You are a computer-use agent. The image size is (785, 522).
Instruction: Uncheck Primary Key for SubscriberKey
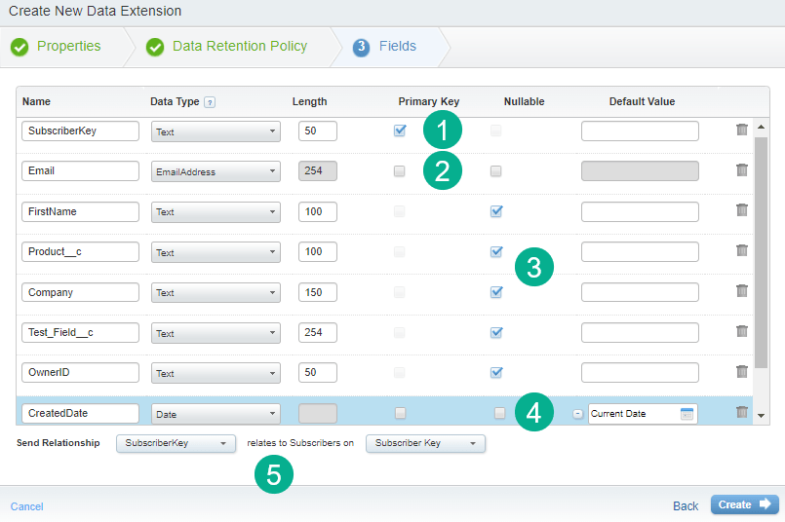(x=400, y=130)
